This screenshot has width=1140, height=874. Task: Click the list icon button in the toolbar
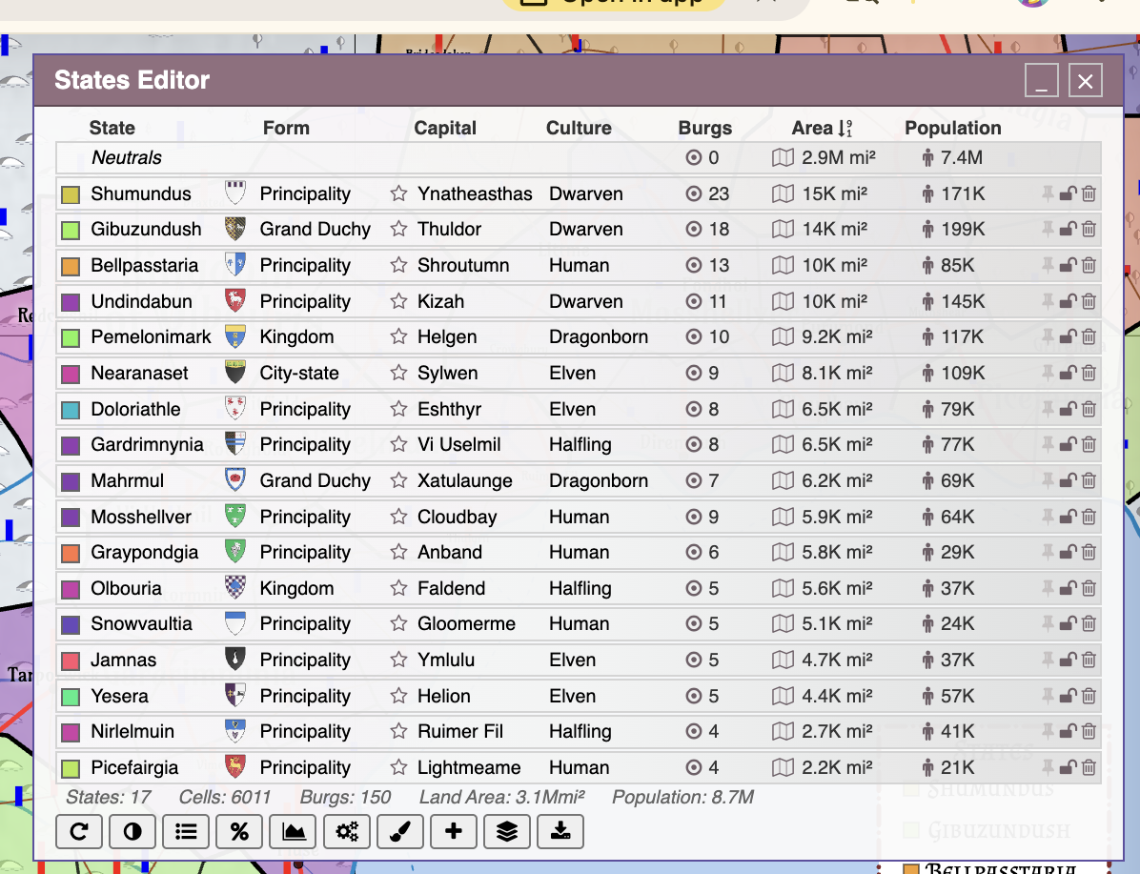pos(186,831)
